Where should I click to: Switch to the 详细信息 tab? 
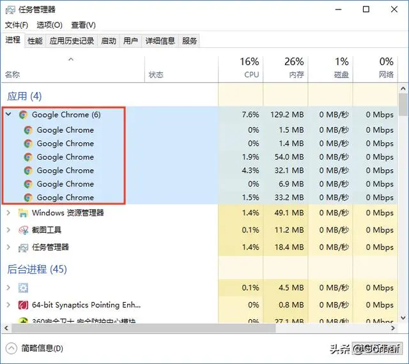coord(160,41)
